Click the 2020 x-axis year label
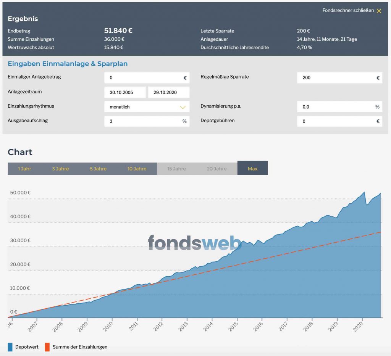The height and width of the screenshot is (356, 391). (358, 327)
